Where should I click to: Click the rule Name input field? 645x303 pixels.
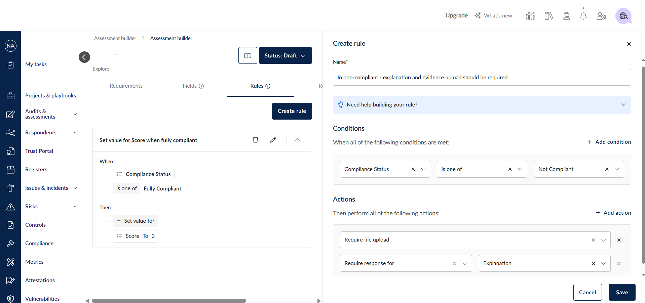pyautogui.click(x=482, y=77)
